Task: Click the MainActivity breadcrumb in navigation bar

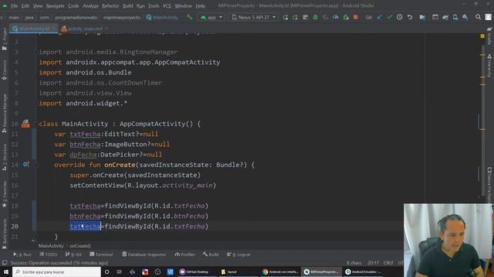Action: coord(162,17)
